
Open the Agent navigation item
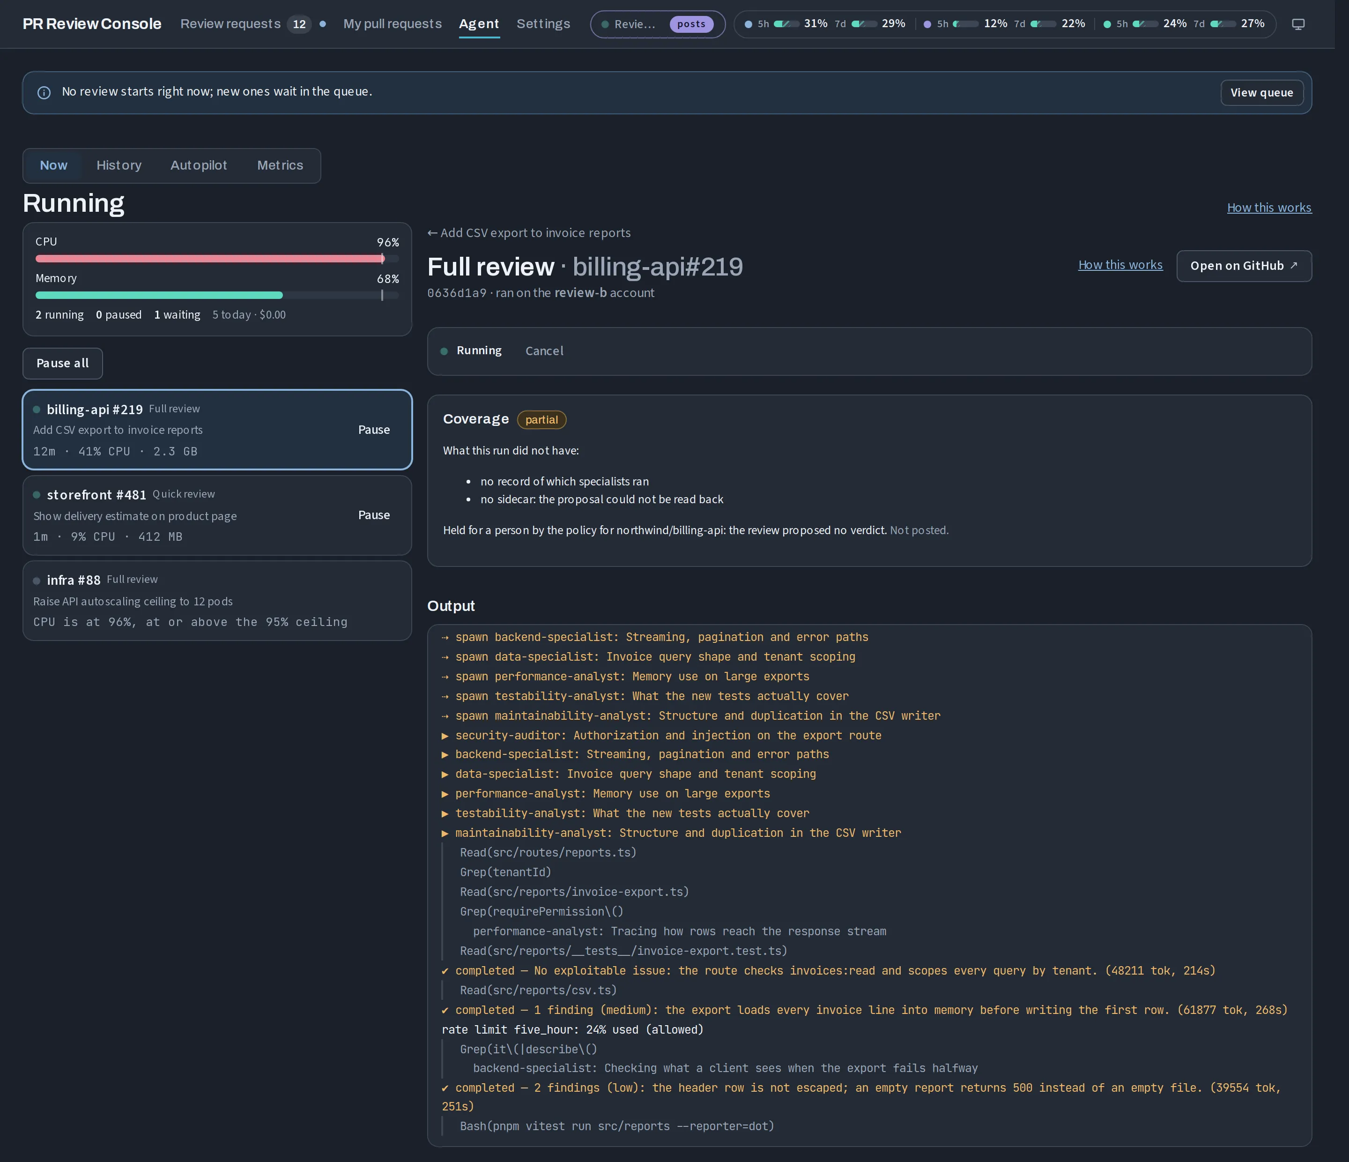point(479,24)
